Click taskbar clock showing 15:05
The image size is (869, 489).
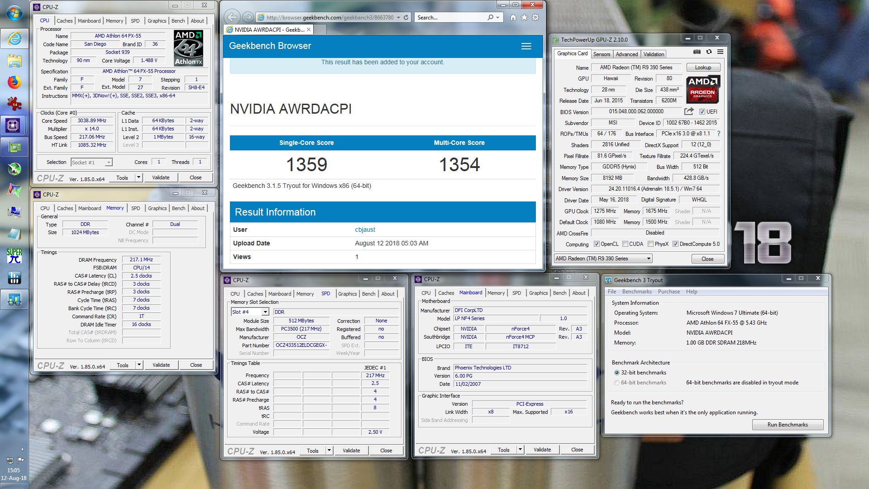click(x=14, y=470)
